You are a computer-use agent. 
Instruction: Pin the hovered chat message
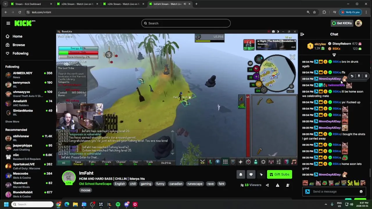(359, 76)
